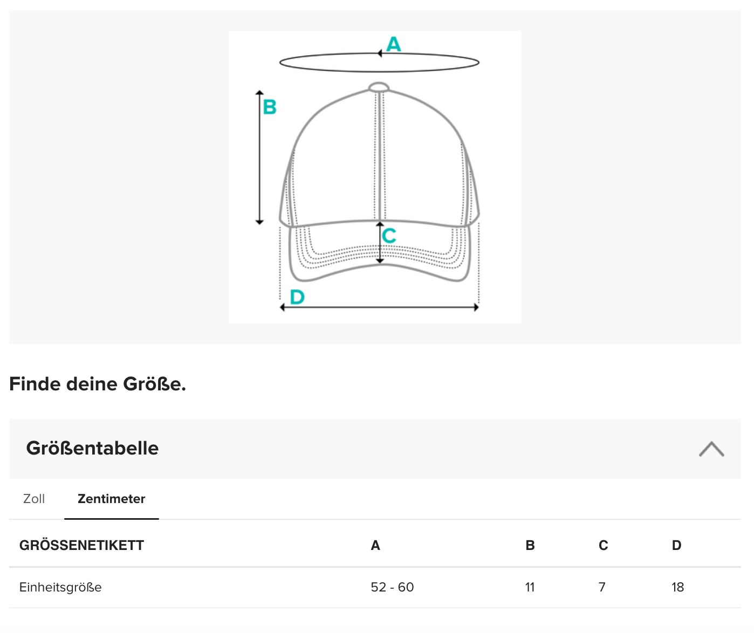
Task: Select the Zentimeter tab
Action: tap(111, 499)
